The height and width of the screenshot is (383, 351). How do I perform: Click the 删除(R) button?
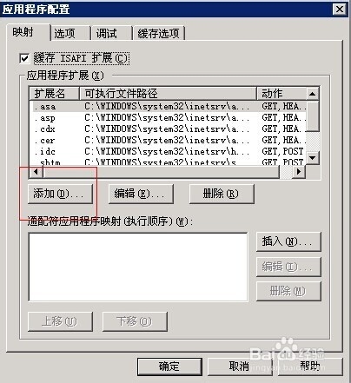pyautogui.click(x=222, y=194)
